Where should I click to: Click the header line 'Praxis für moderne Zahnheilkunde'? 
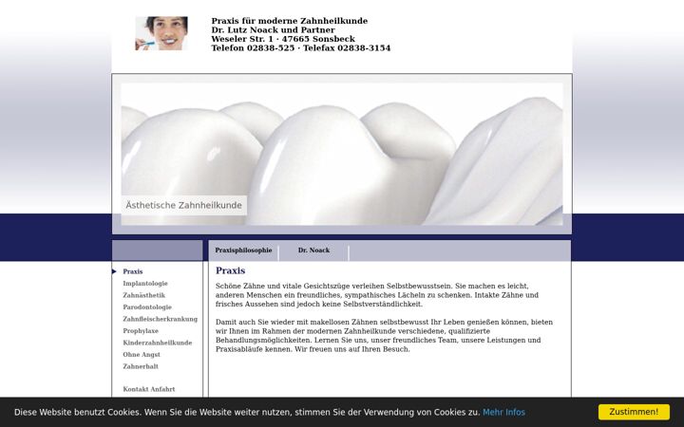[x=290, y=21]
